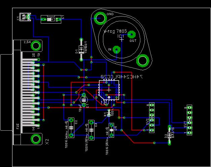This screenshot has width=211, height=167.
Task: Select the SV2 header name label
Action: click(147, 122)
